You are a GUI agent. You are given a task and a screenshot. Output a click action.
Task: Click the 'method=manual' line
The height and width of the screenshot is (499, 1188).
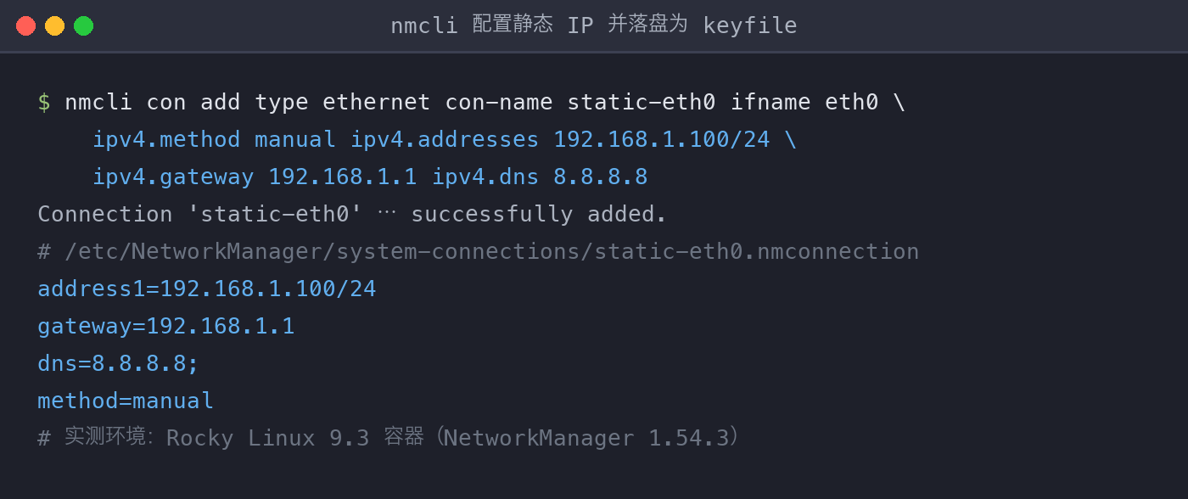pos(126,401)
